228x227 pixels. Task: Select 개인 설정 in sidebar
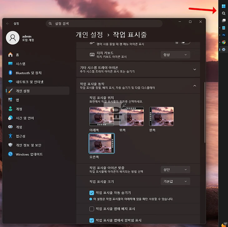coord(37,91)
